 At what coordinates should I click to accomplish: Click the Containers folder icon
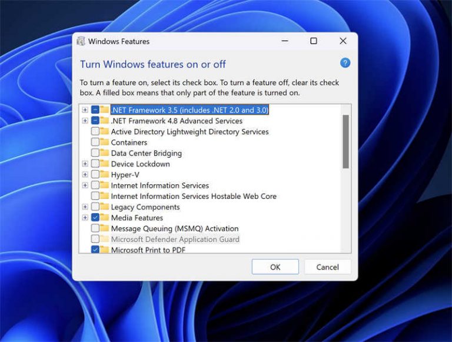click(104, 142)
